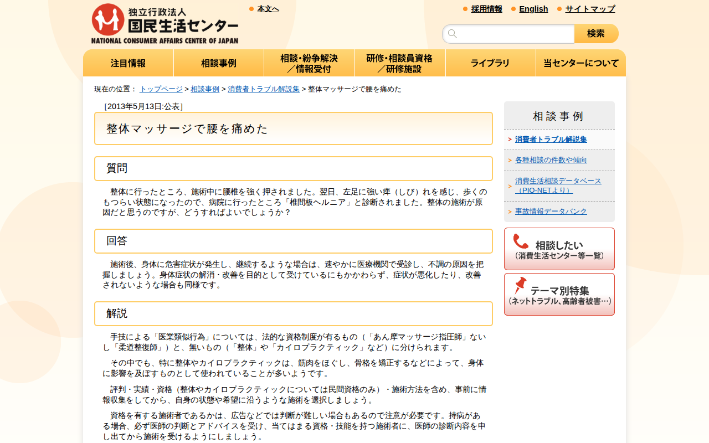Open the ライブラリ navigation tab
Viewport: 709px width, 443px height.
490,63
